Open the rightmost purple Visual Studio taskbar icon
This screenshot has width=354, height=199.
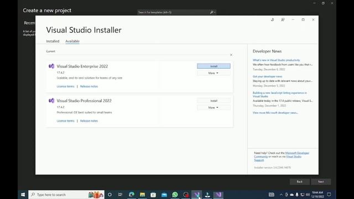click(x=218, y=195)
